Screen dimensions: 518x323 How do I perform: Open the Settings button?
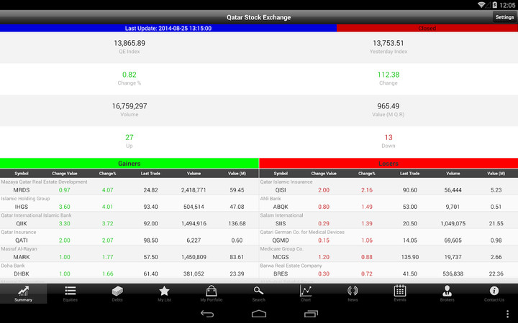click(x=504, y=17)
